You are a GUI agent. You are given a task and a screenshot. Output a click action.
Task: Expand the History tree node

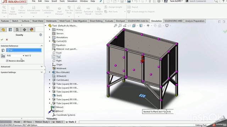(x=50, y=30)
